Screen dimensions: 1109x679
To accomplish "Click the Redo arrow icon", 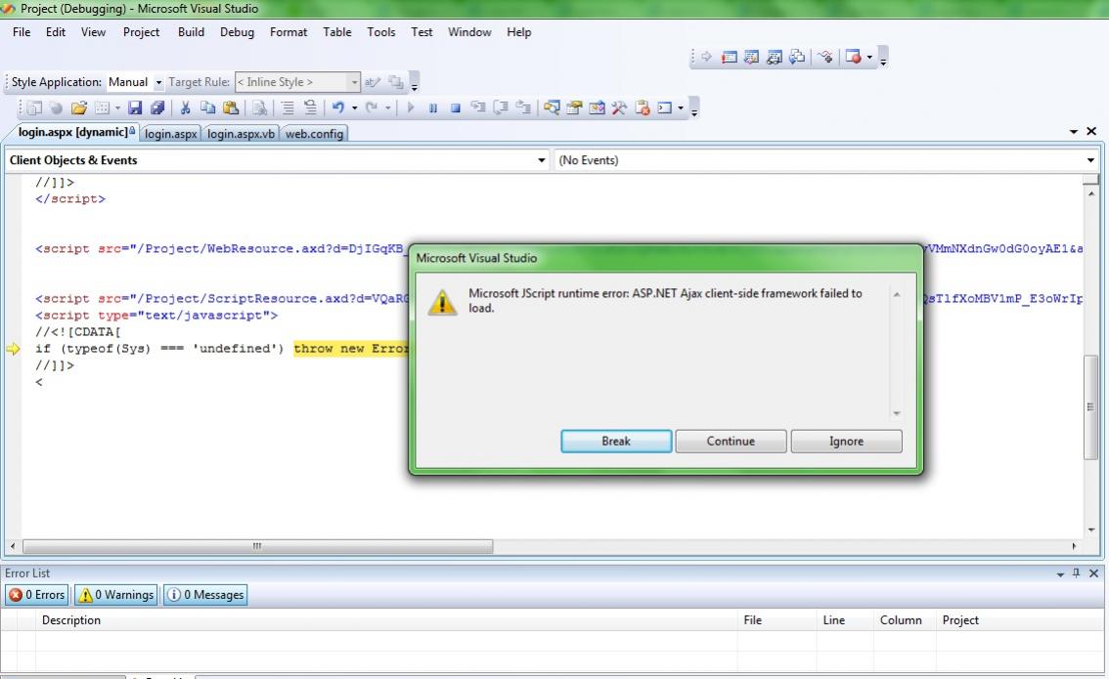I will click(x=371, y=108).
